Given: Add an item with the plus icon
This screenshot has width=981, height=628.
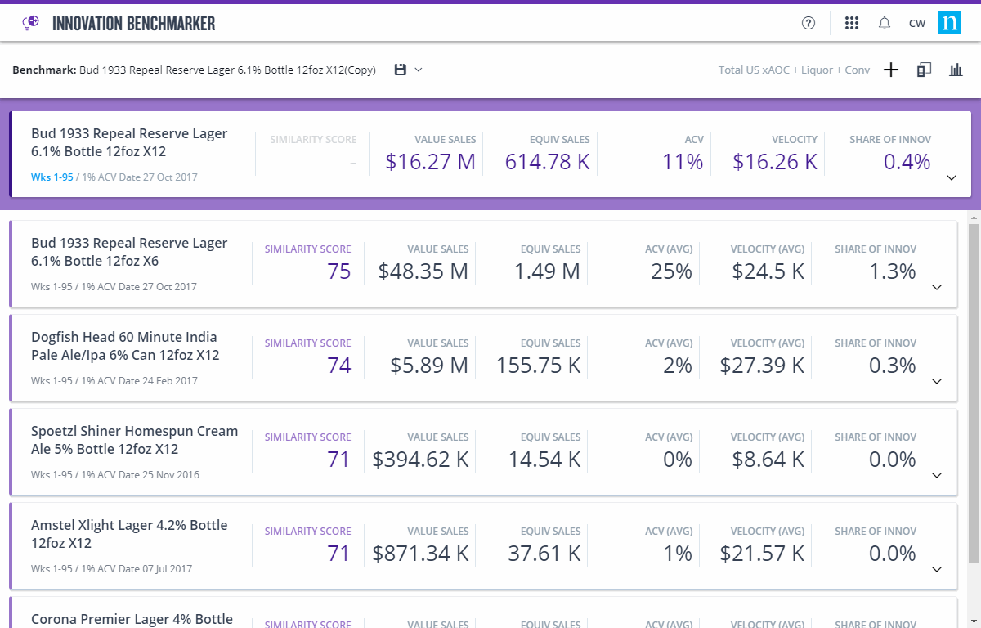Looking at the screenshot, I should coord(891,70).
